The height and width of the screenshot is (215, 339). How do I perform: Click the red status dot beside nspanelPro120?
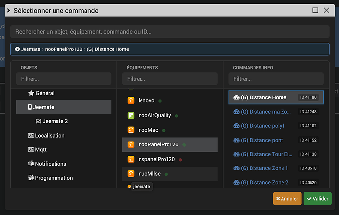coord(180,160)
